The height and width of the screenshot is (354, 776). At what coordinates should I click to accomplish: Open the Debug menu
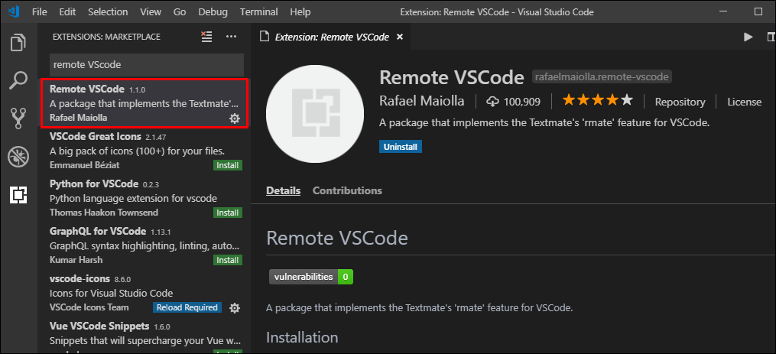[x=213, y=11]
